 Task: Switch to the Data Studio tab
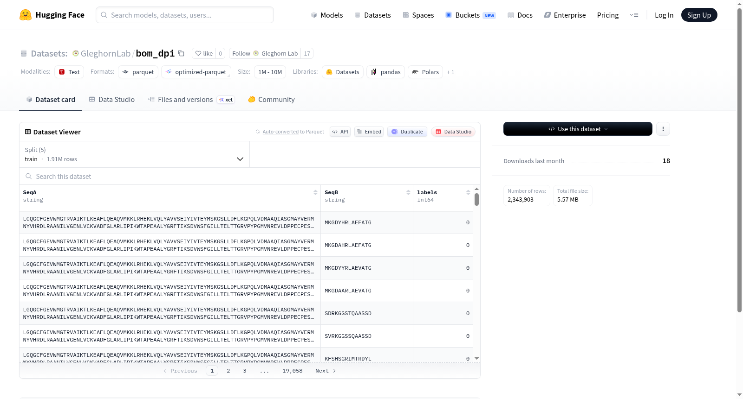112,100
